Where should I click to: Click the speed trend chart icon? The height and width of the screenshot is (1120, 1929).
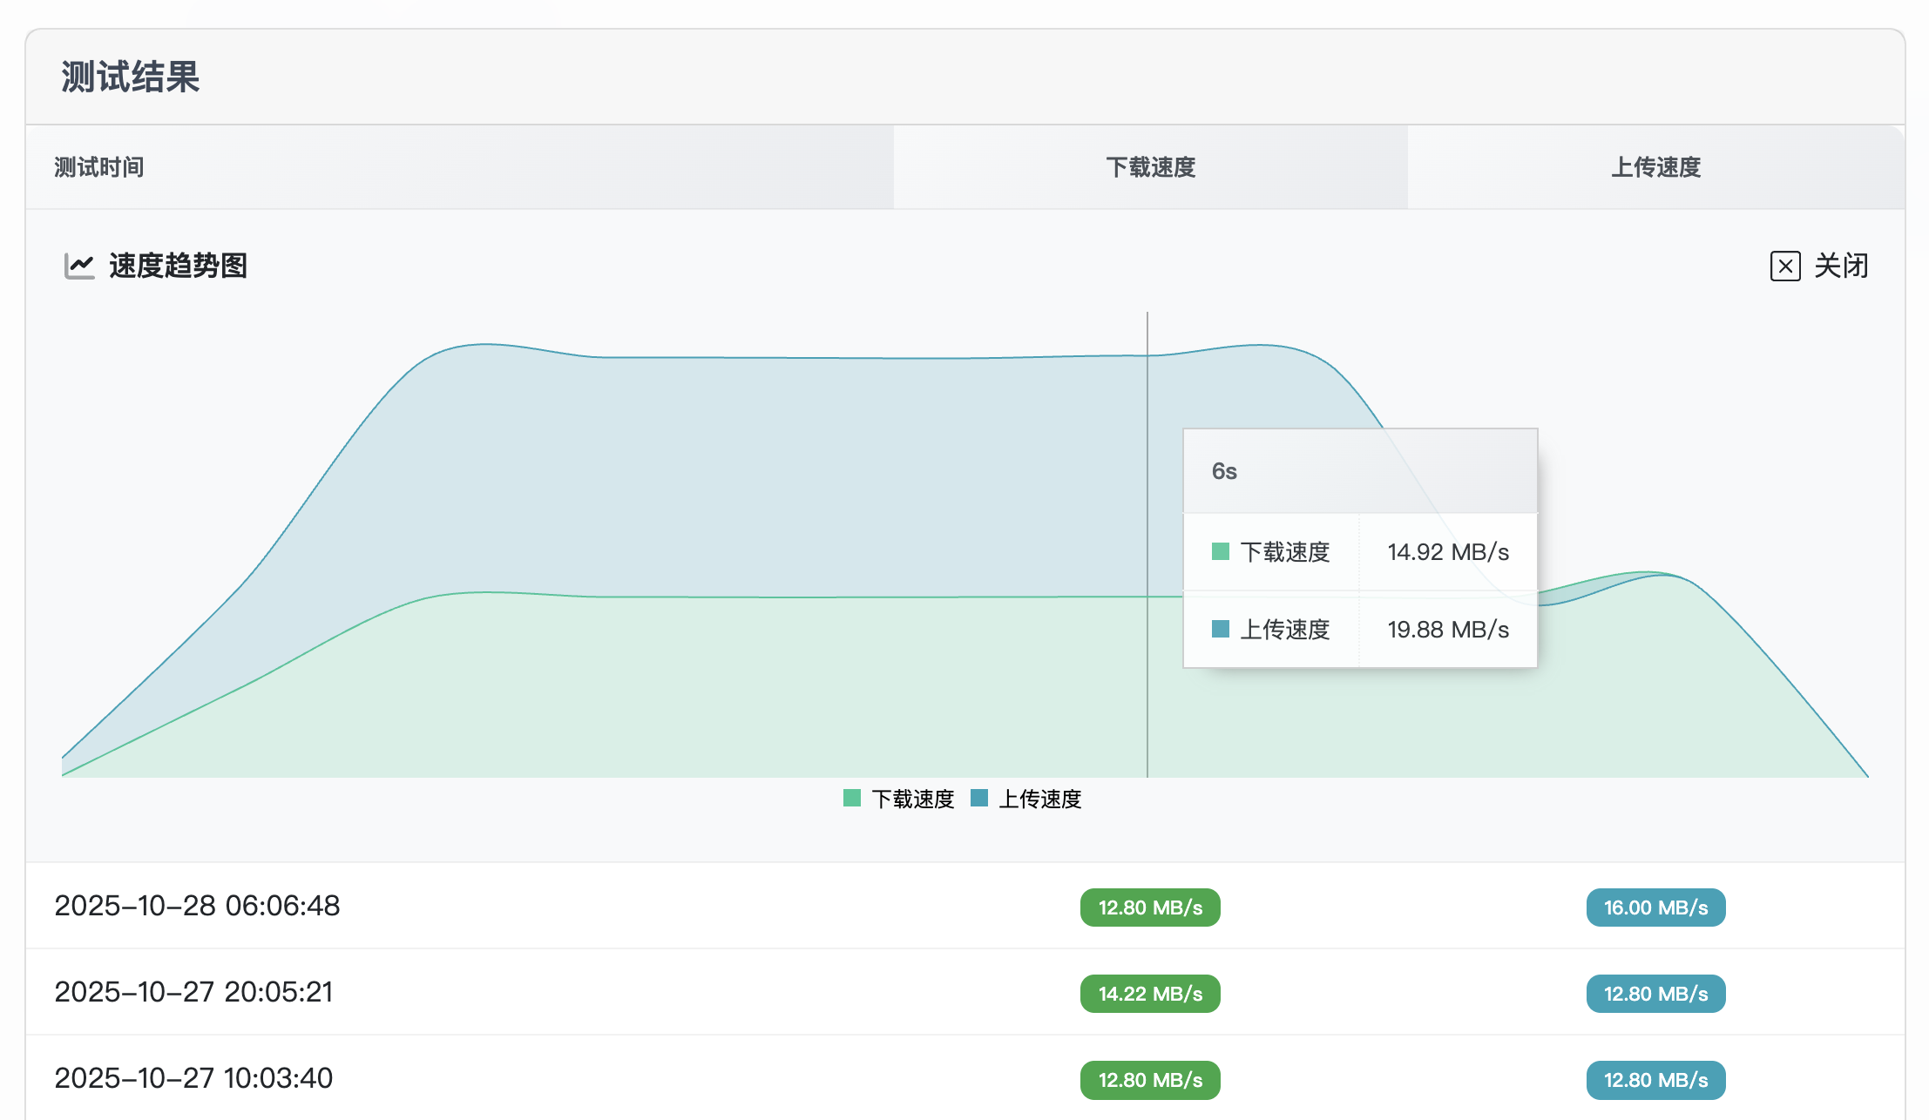pos(79,266)
